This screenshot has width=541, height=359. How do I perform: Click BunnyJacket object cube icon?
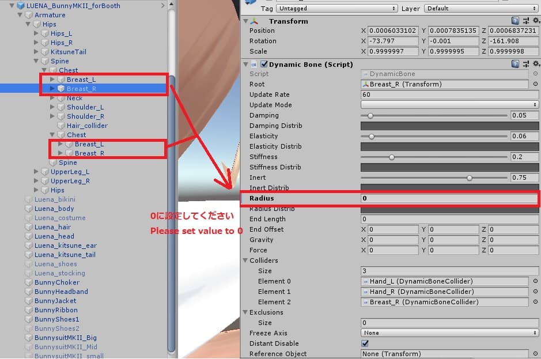[x=29, y=301]
